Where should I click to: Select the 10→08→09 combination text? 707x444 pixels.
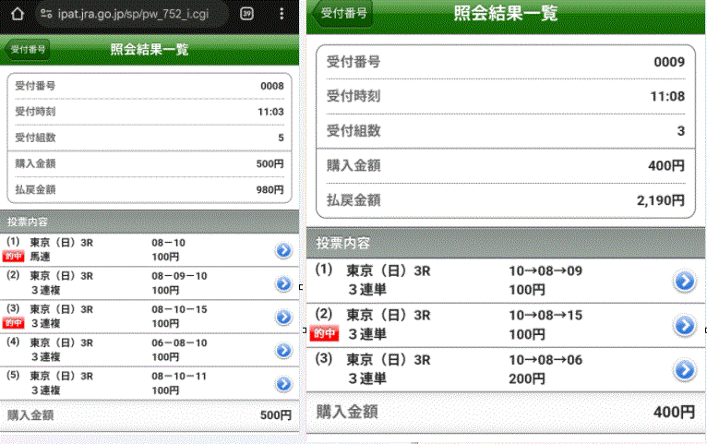pyautogui.click(x=545, y=270)
